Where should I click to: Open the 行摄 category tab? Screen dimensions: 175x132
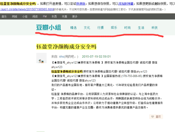point(100,28)
